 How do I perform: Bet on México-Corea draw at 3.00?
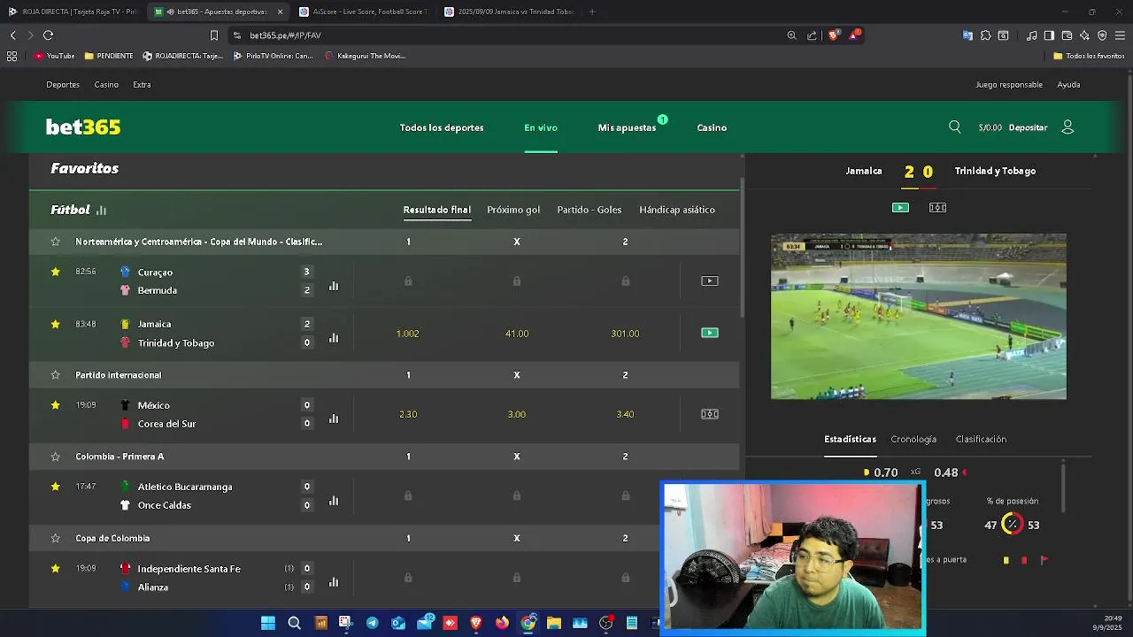(517, 414)
